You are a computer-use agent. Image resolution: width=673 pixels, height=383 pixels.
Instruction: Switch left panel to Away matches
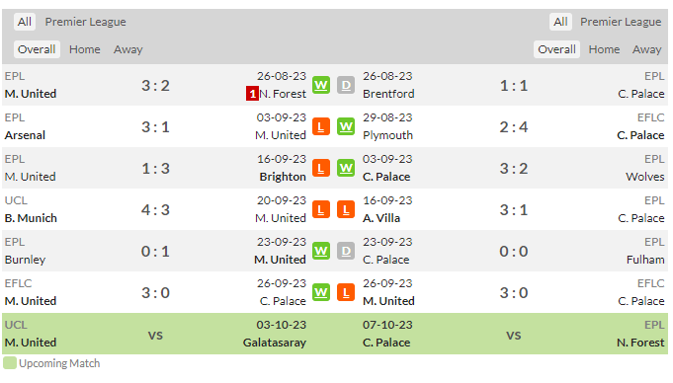pyautogui.click(x=127, y=49)
